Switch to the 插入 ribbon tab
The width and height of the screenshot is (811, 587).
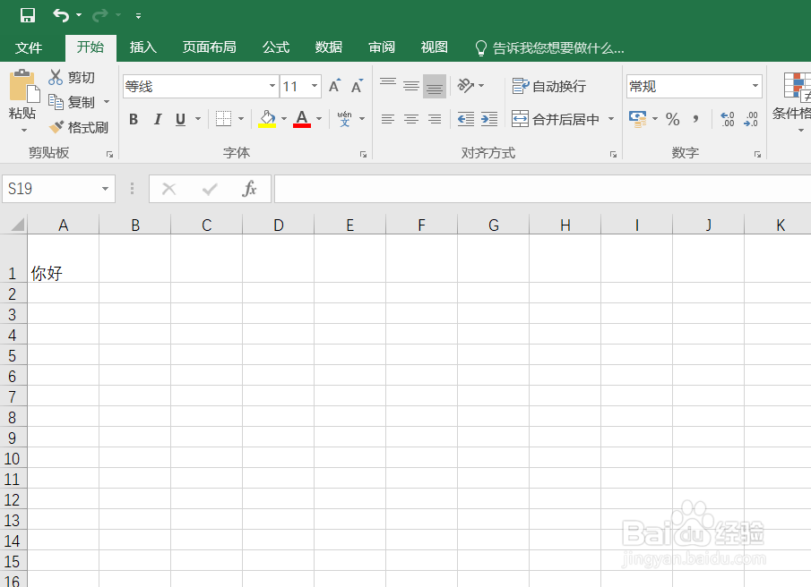(142, 47)
